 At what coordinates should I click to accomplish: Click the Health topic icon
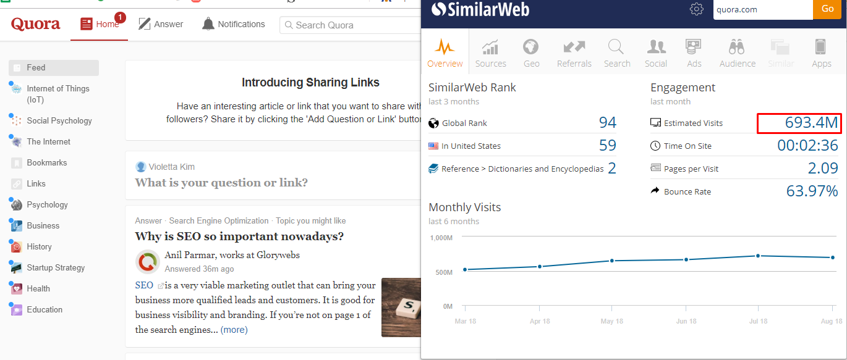tap(17, 289)
